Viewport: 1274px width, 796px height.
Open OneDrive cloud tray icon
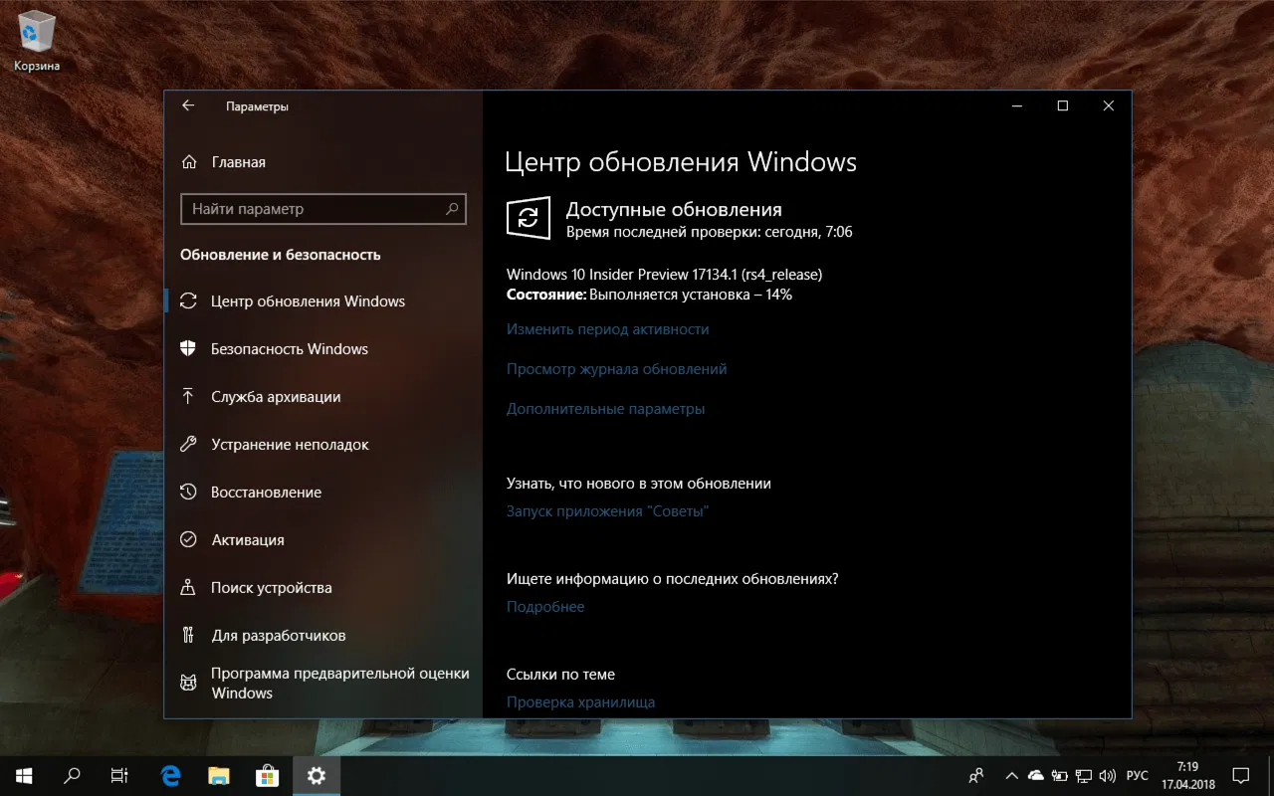click(x=1035, y=775)
